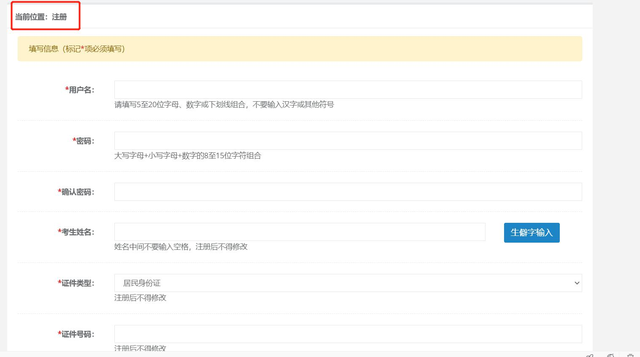The width and height of the screenshot is (640, 357).
Task: Select the 确认密码 input field
Action: click(348, 192)
